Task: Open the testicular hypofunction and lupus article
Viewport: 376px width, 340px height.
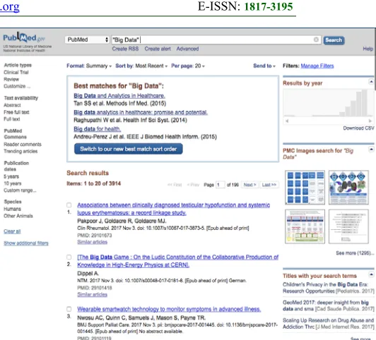Action: tap(173, 209)
